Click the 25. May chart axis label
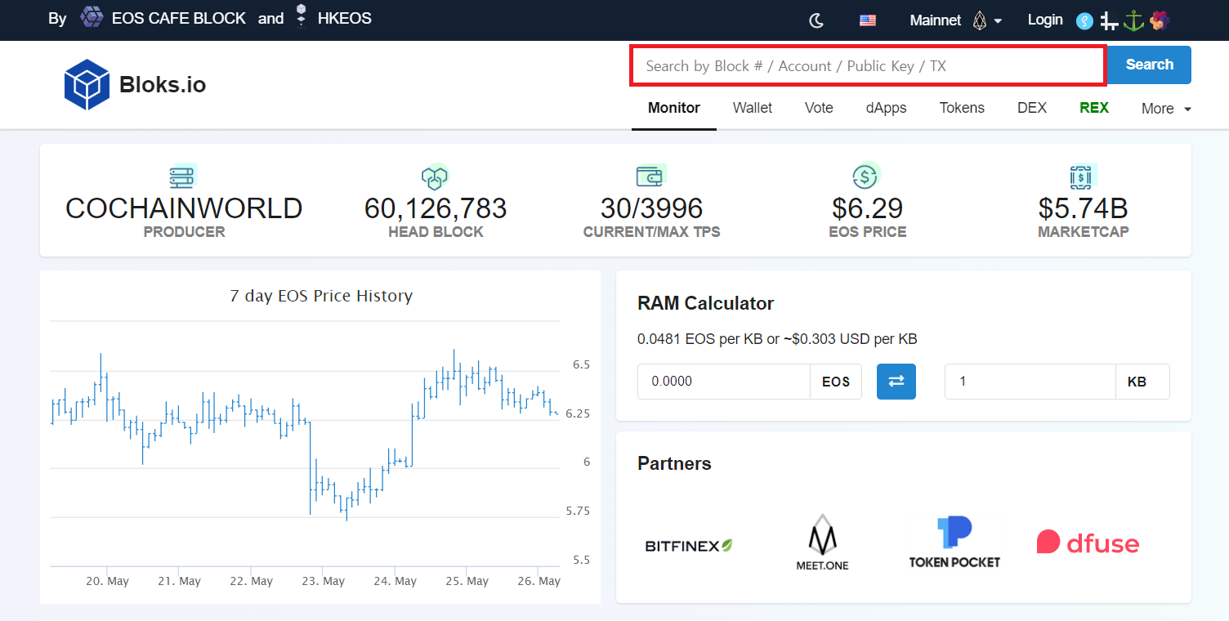The height and width of the screenshot is (621, 1229). [466, 581]
